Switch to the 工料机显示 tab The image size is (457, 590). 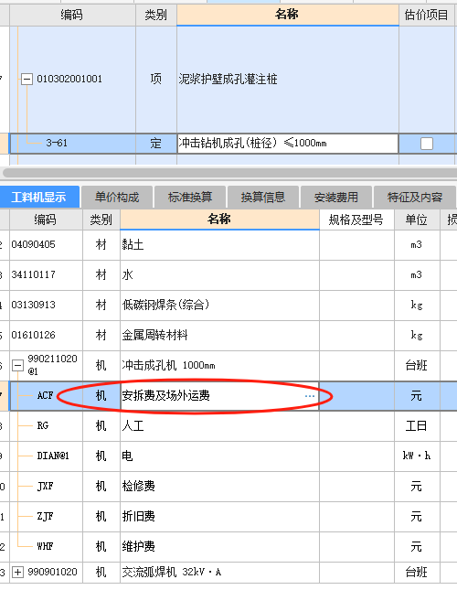click(39, 197)
